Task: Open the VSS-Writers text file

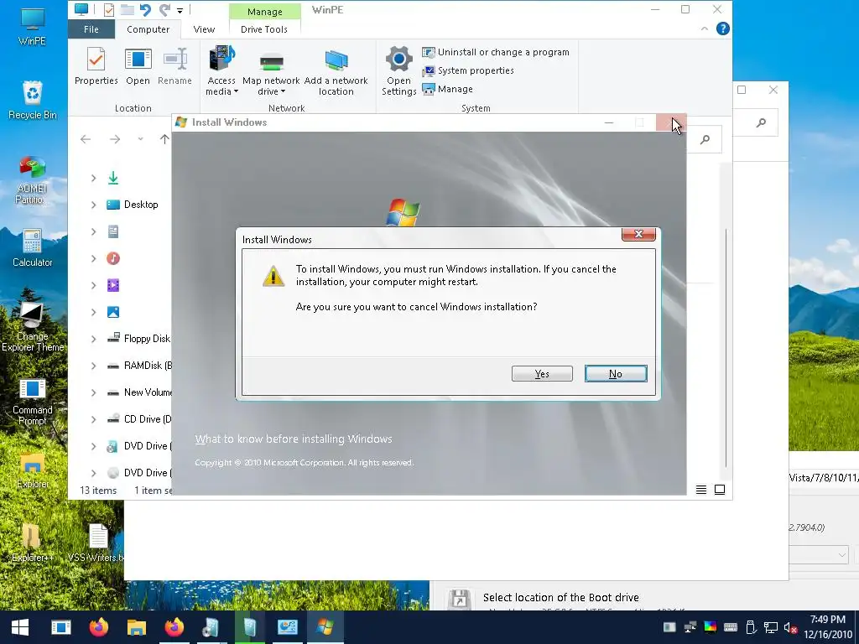Action: pos(97,543)
